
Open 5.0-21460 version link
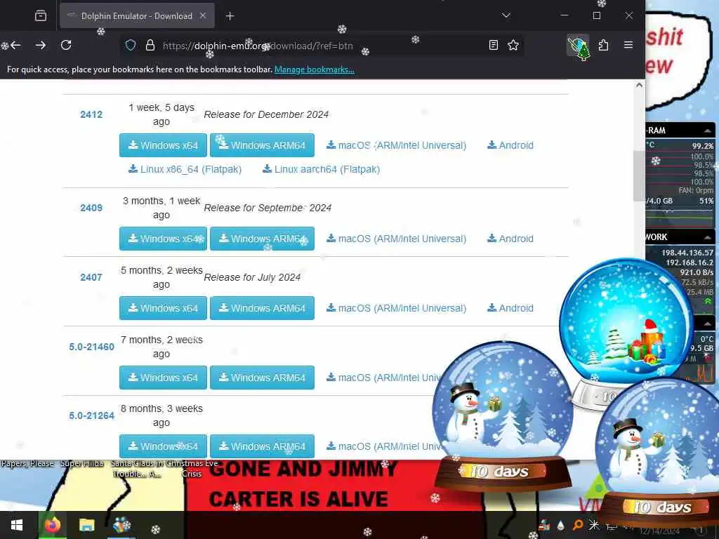[92, 347]
